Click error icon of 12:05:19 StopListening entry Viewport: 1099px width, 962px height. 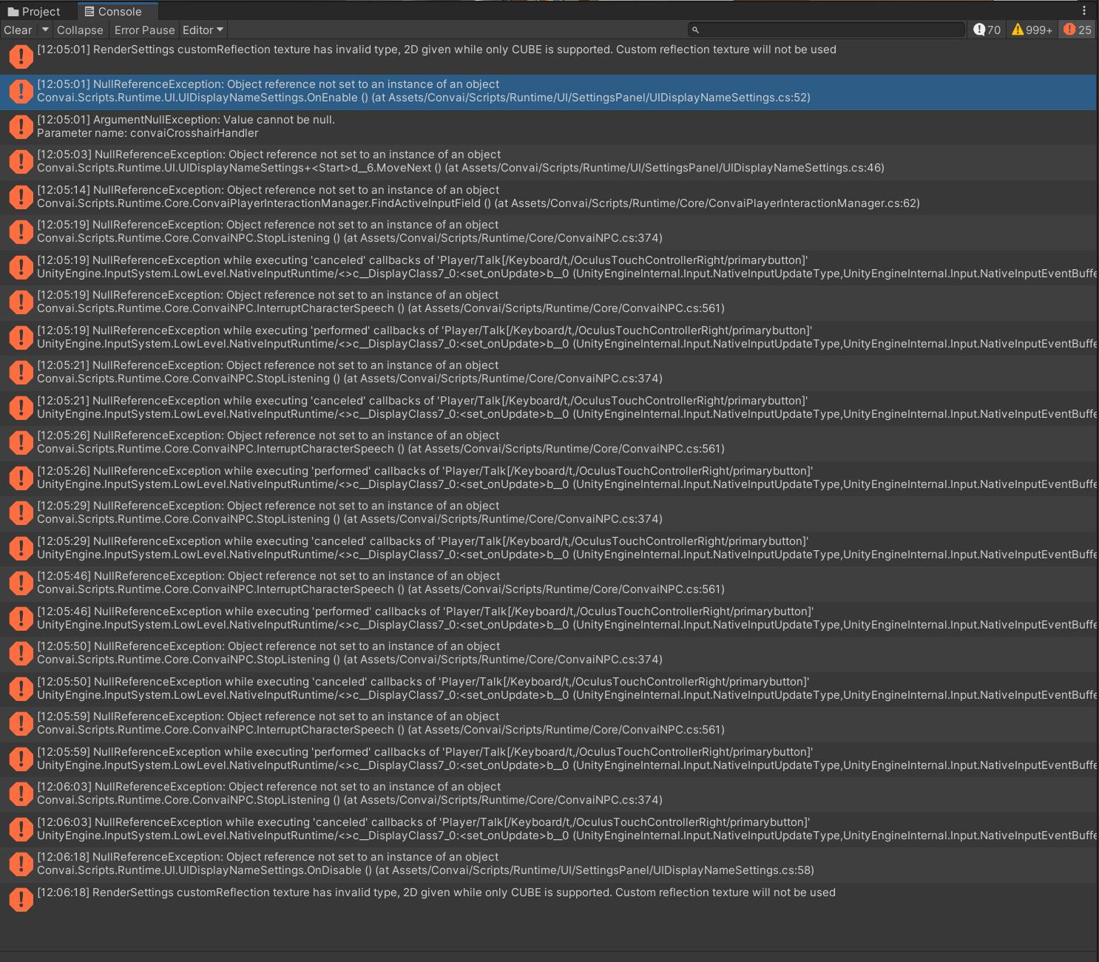[21, 231]
